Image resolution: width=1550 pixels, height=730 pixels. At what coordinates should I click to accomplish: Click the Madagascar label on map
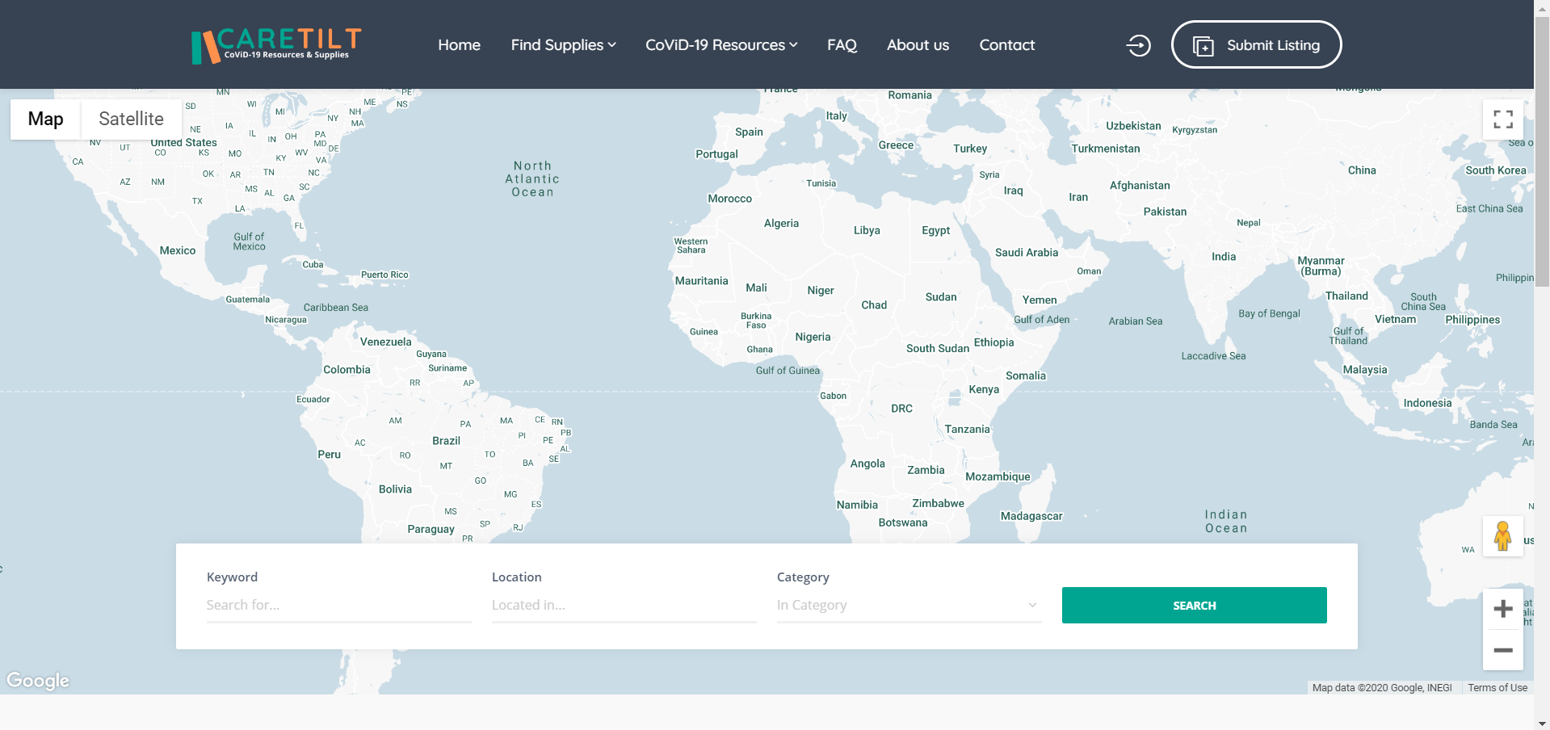click(1031, 517)
